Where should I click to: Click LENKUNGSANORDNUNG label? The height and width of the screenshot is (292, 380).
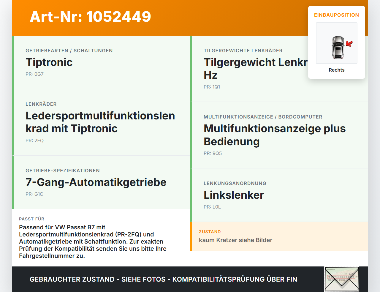(x=235, y=183)
